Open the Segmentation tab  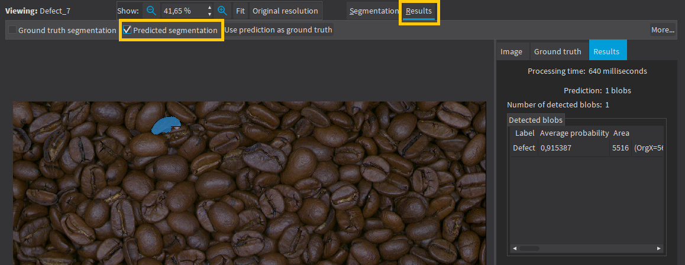(x=373, y=11)
